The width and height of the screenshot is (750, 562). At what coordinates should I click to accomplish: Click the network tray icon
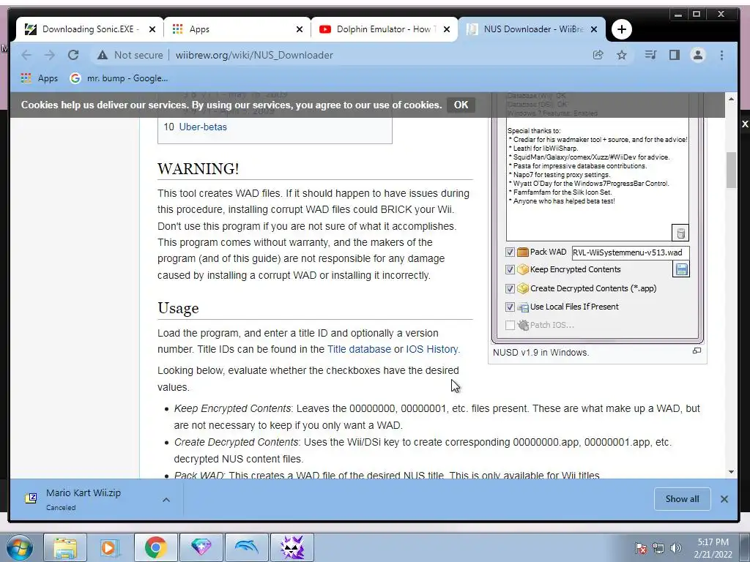pos(658,548)
